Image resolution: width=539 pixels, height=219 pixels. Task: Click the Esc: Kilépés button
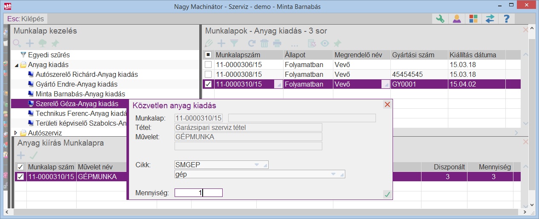click(26, 19)
